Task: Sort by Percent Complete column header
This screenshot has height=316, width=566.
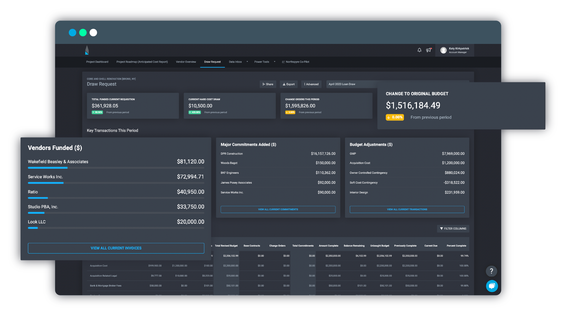Action: coord(456,246)
